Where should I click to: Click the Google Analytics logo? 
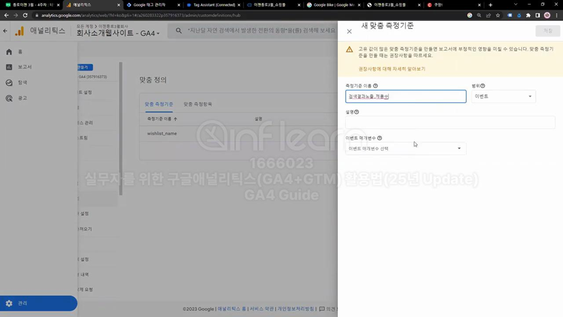19,31
